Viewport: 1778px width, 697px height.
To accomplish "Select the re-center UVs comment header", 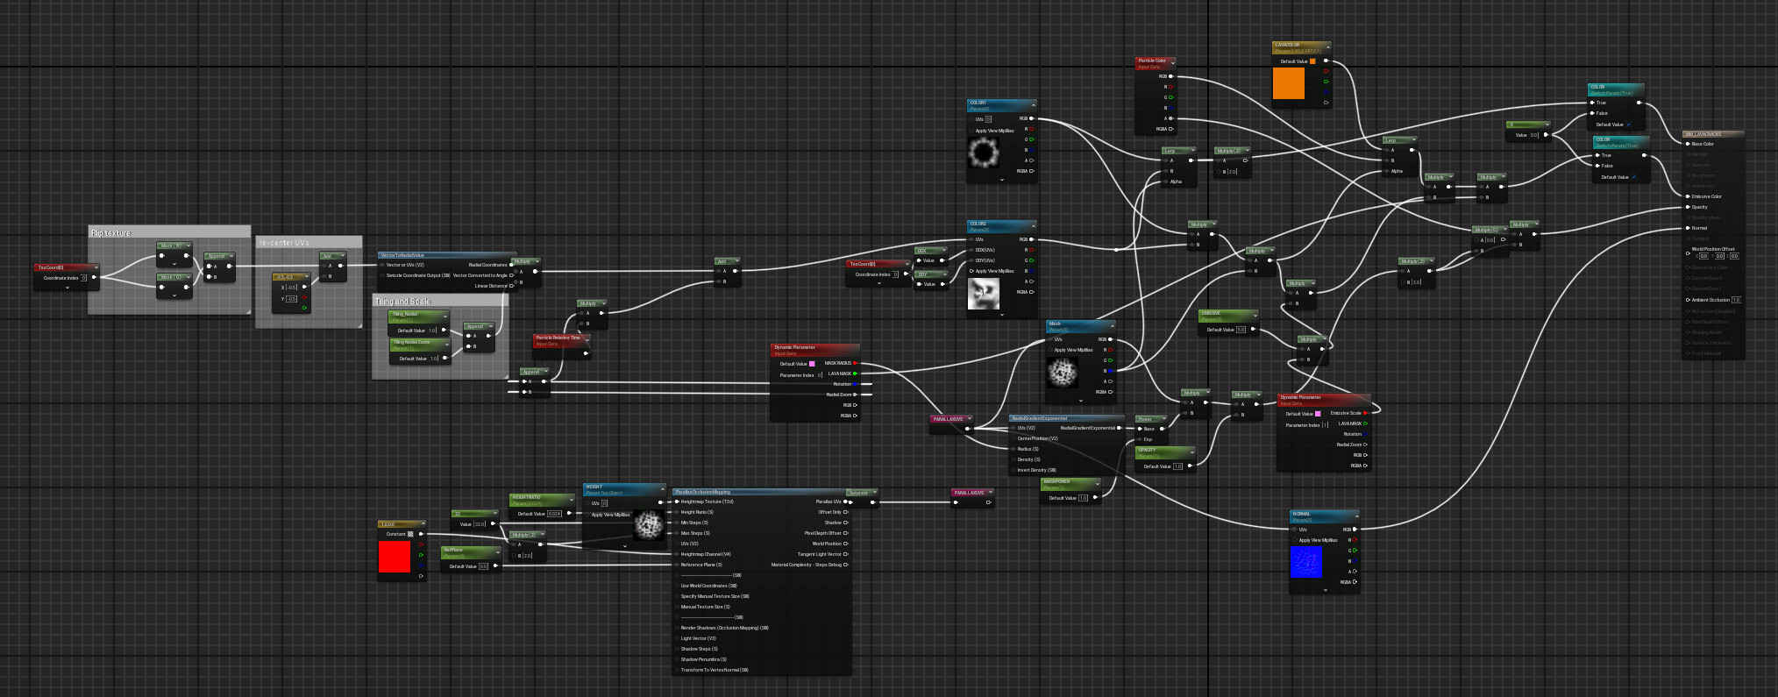I will tap(309, 242).
